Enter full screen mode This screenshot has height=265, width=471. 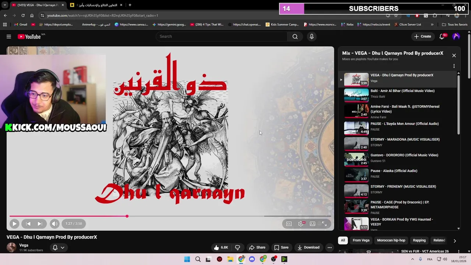tap(324, 223)
